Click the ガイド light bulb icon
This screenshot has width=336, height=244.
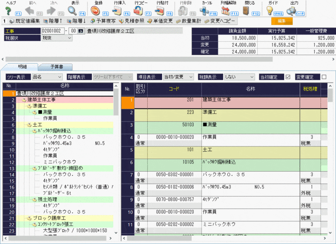[269, 10]
